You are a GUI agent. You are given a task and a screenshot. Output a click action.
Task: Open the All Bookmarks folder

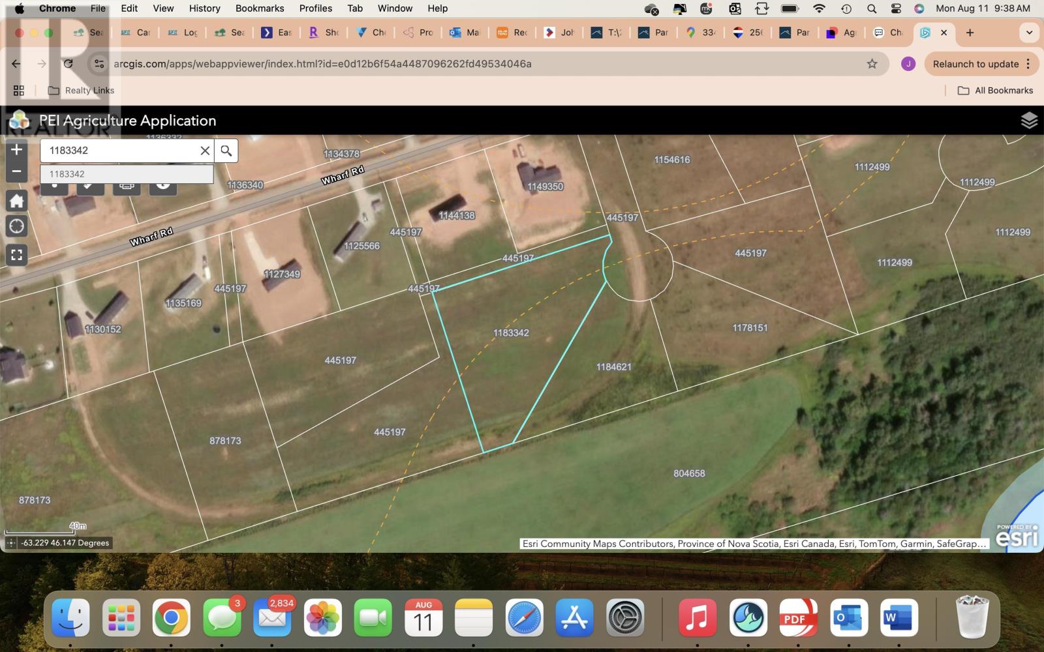click(x=995, y=91)
